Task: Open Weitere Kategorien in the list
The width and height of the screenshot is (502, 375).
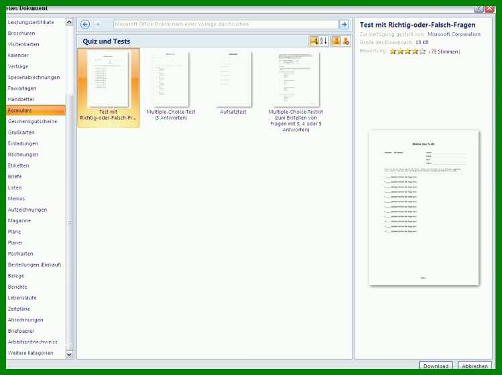Action: (30, 354)
